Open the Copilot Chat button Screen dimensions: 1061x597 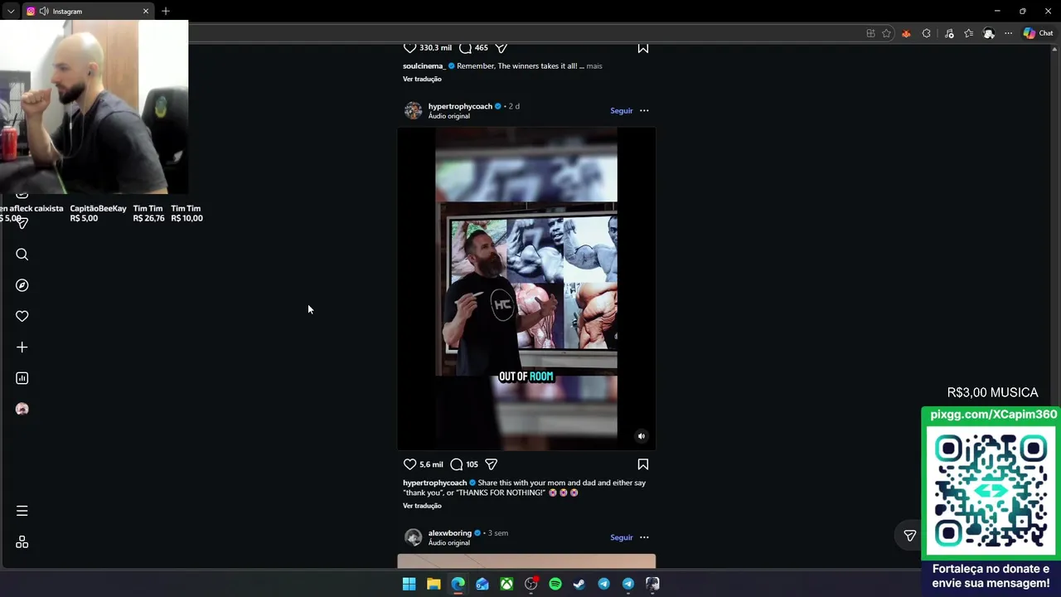point(1038,33)
